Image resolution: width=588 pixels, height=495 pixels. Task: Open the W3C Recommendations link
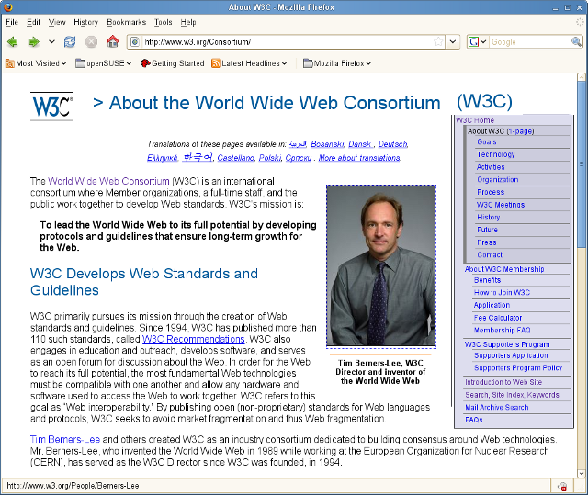(194, 339)
